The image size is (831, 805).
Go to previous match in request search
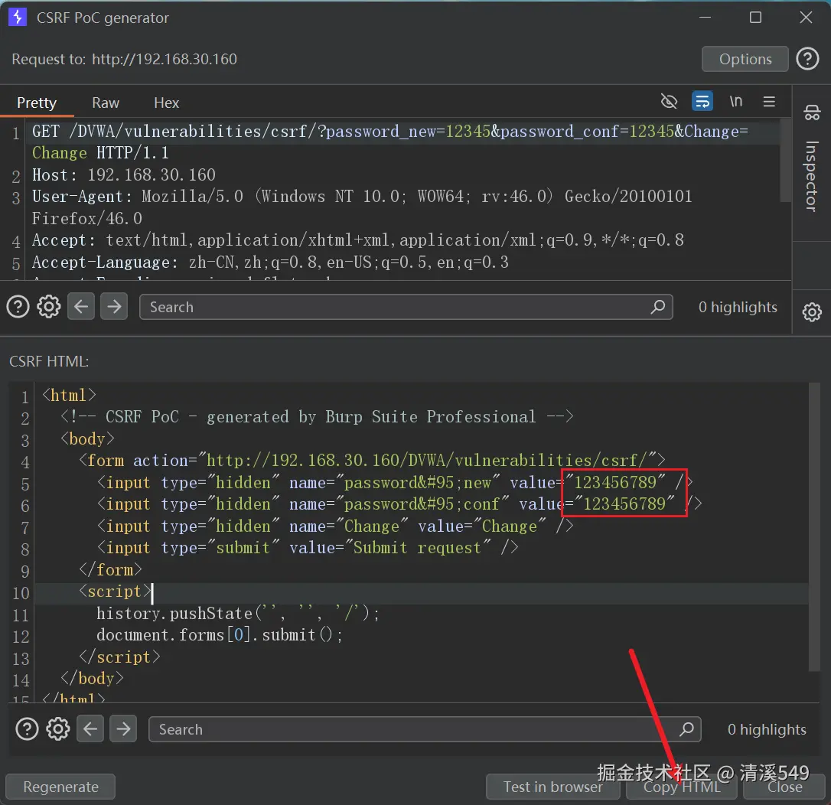pos(81,306)
